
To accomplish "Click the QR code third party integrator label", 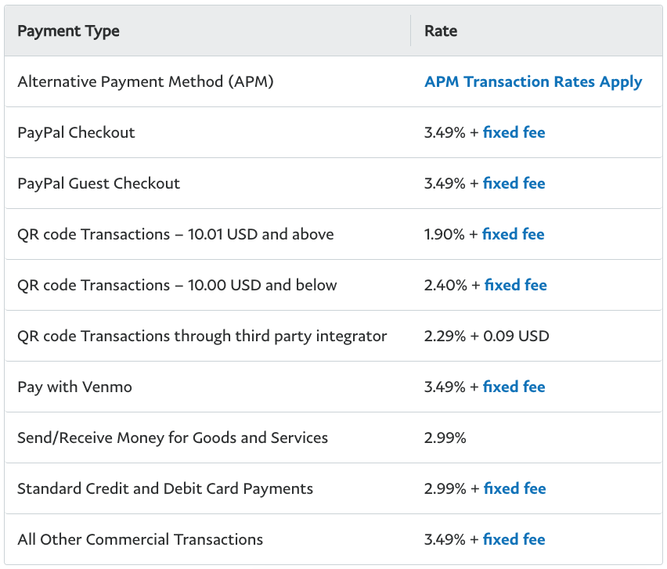I will click(202, 336).
